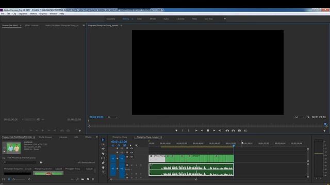Click trash Clear icon in Project panel

tap(93, 179)
